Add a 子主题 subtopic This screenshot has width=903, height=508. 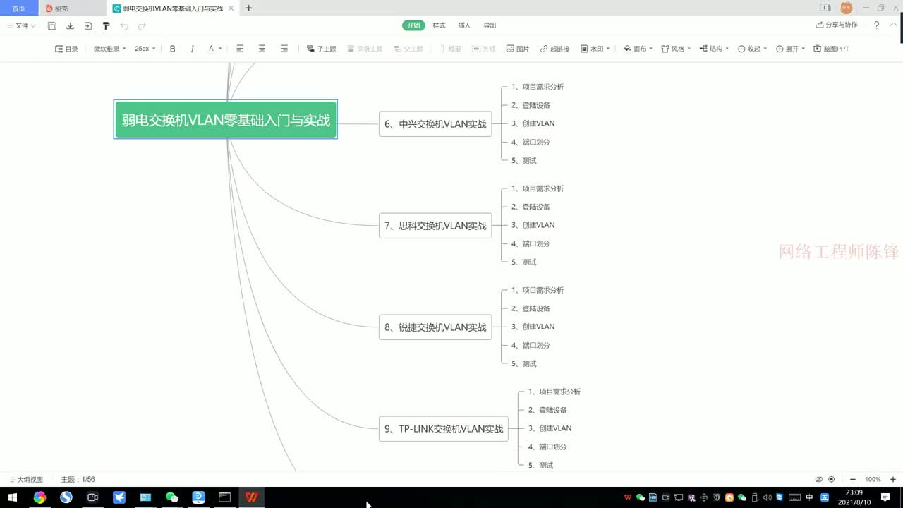[x=321, y=49]
